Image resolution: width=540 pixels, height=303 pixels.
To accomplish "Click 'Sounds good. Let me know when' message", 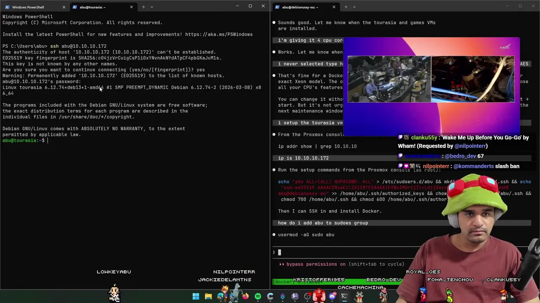I will pyautogui.click(x=356, y=26).
